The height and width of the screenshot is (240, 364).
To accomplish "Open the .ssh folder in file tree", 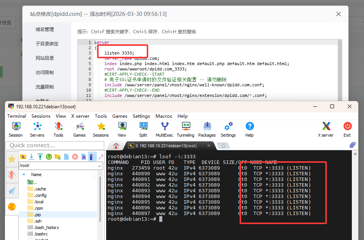I will (x=38, y=221).
